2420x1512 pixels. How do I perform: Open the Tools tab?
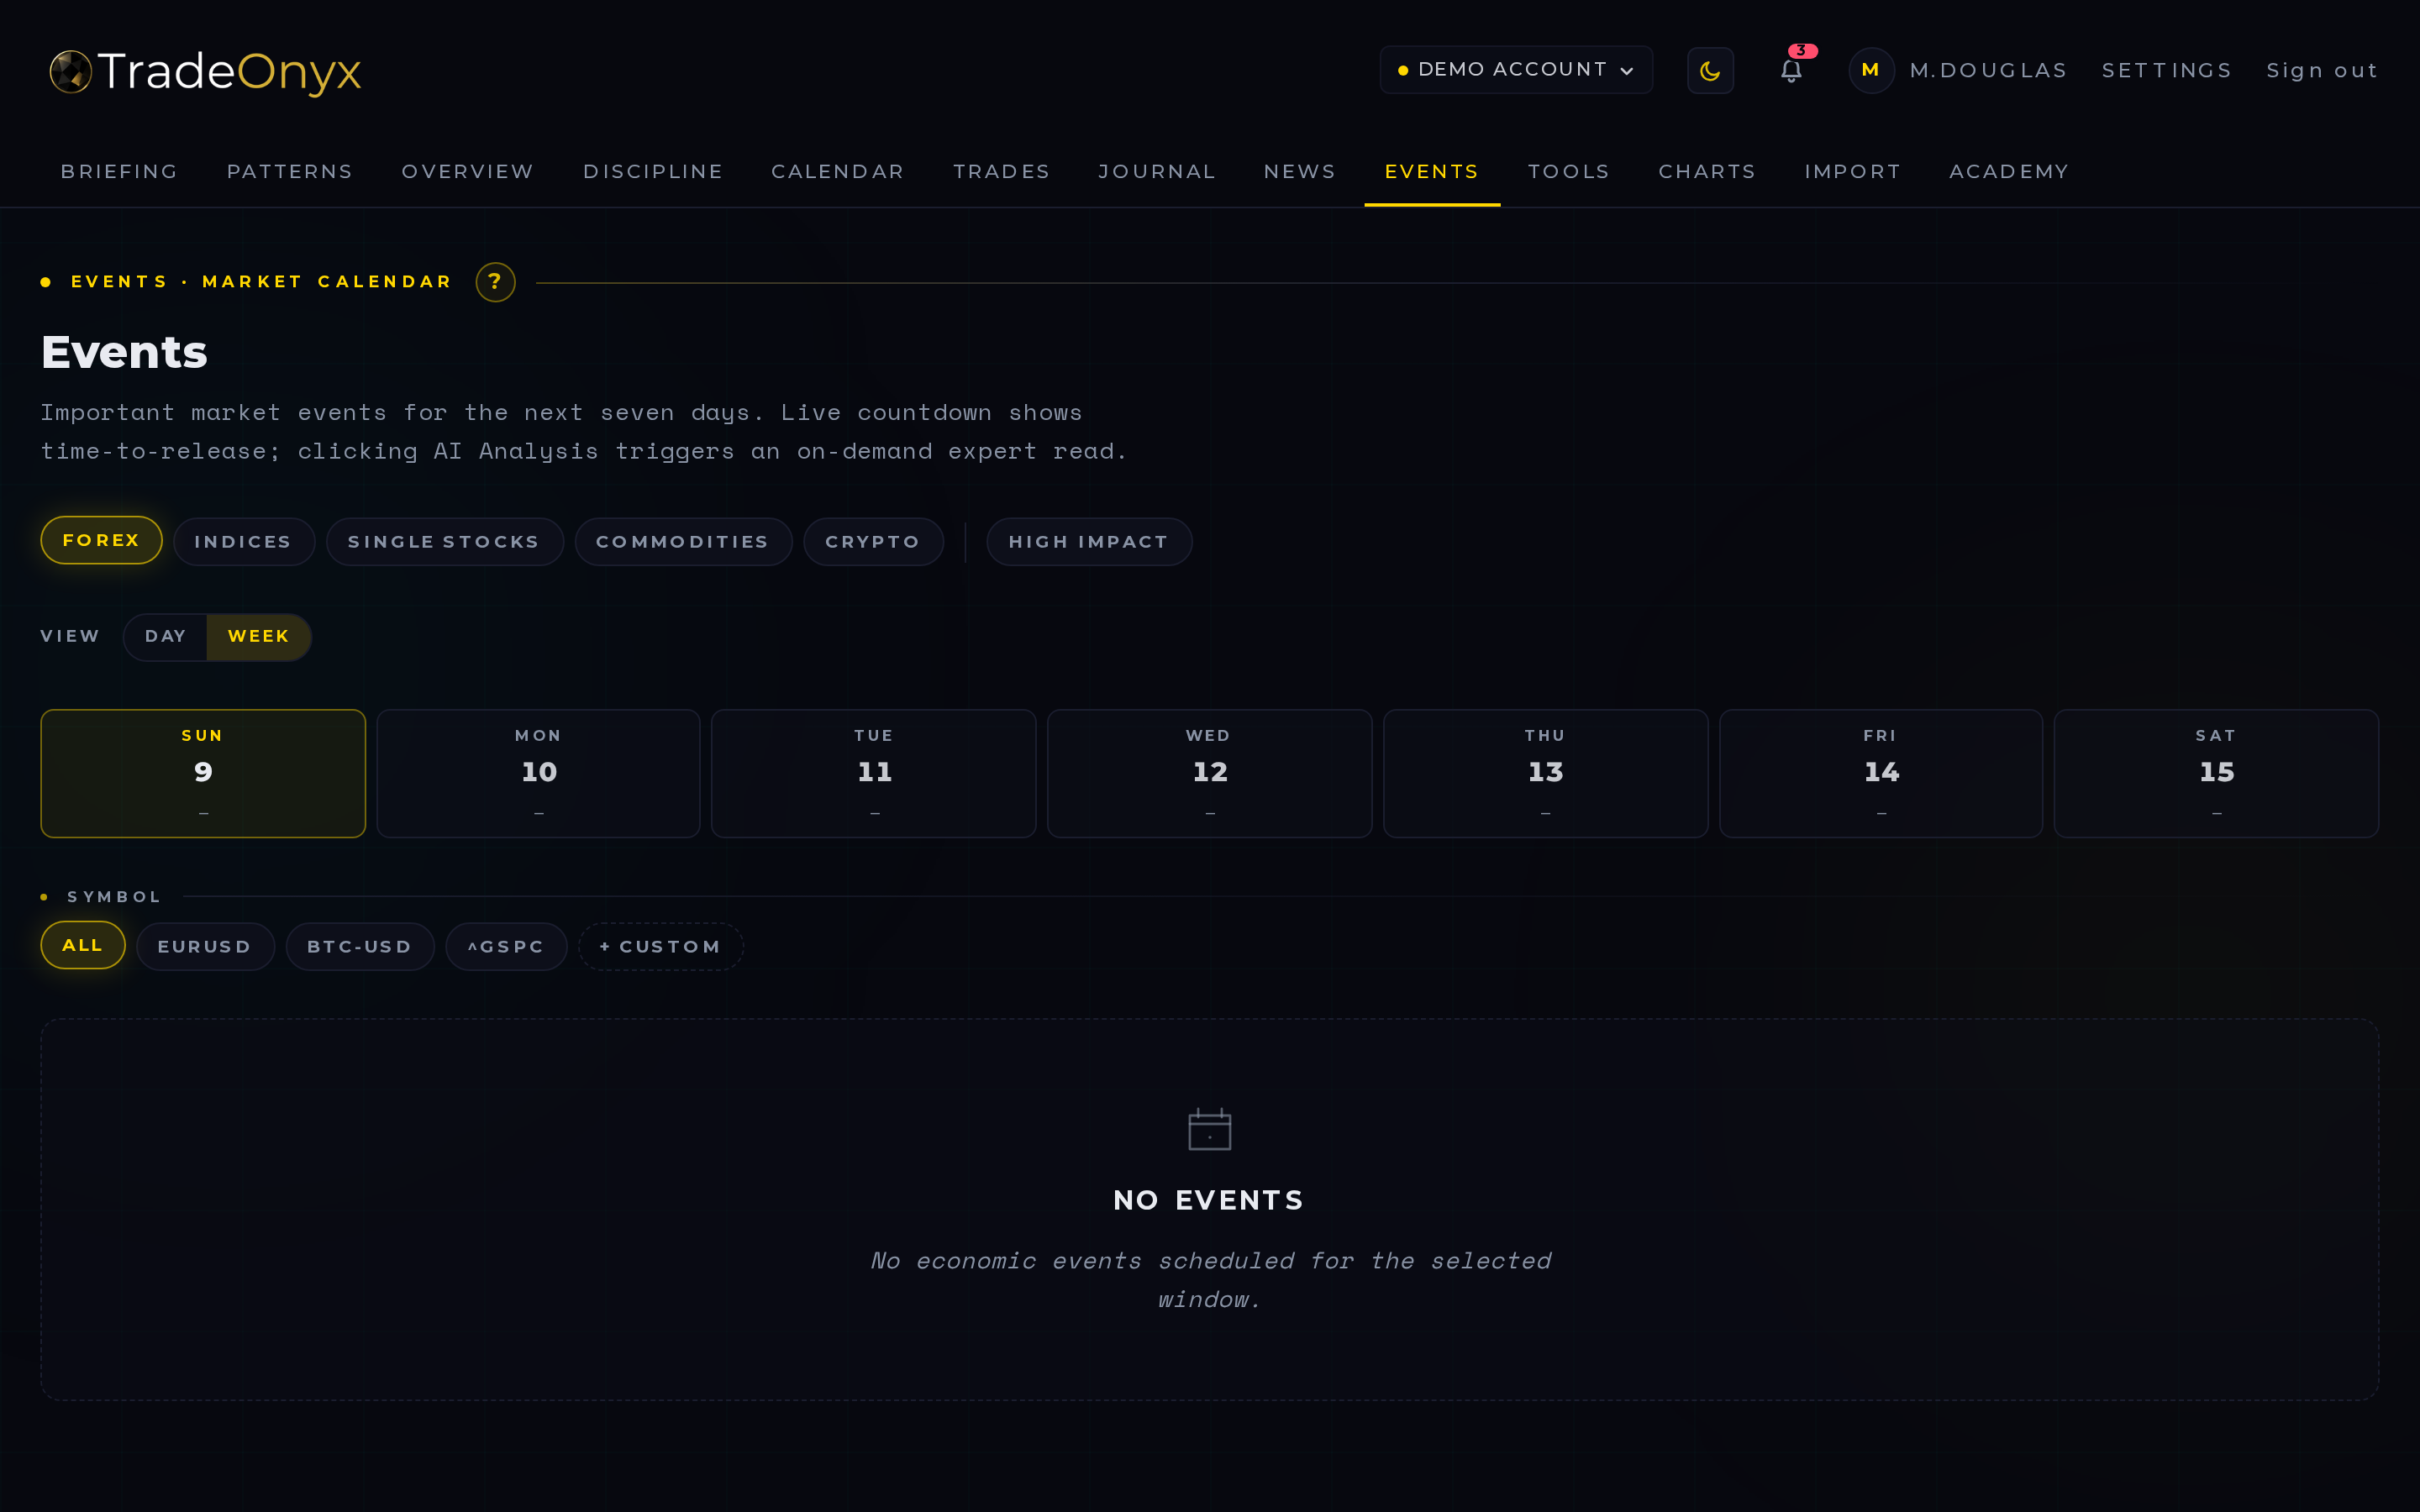[x=1569, y=171]
